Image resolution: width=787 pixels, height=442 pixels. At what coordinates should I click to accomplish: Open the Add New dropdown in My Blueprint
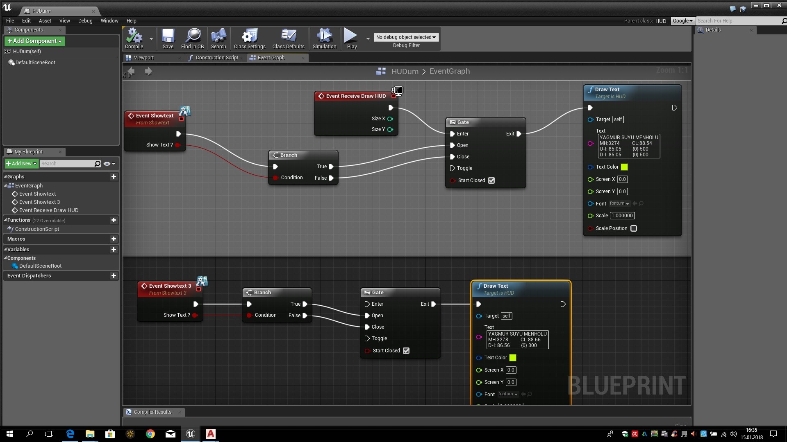coord(21,164)
